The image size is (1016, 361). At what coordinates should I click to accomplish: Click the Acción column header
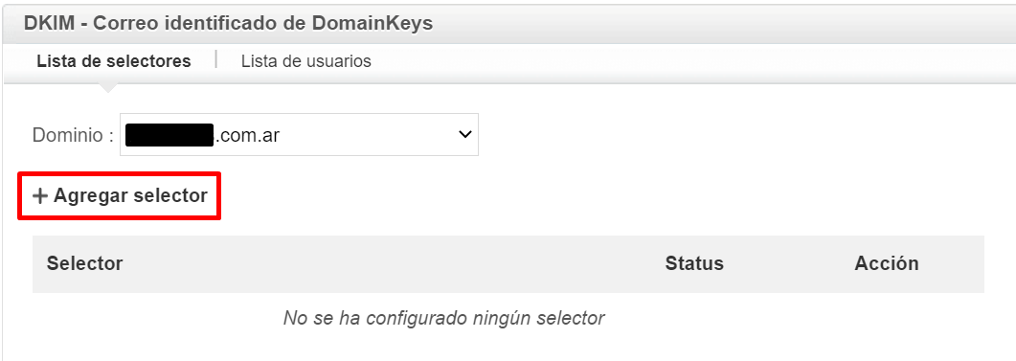pos(887,263)
